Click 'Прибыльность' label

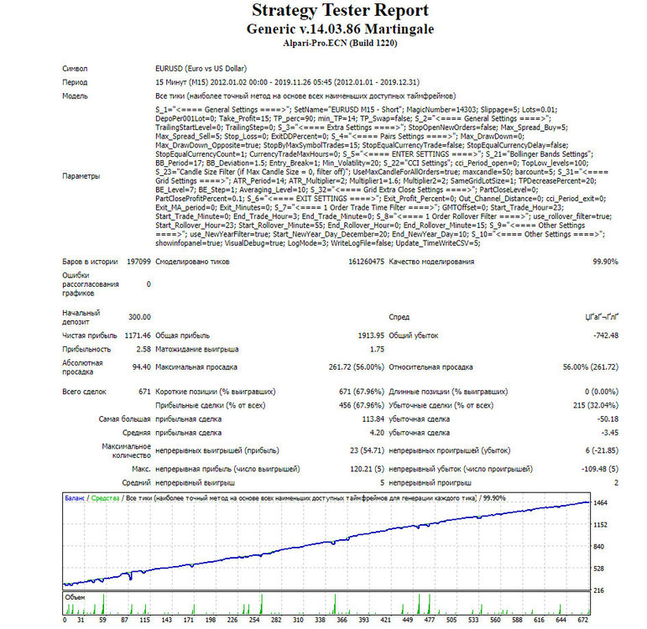(86, 349)
